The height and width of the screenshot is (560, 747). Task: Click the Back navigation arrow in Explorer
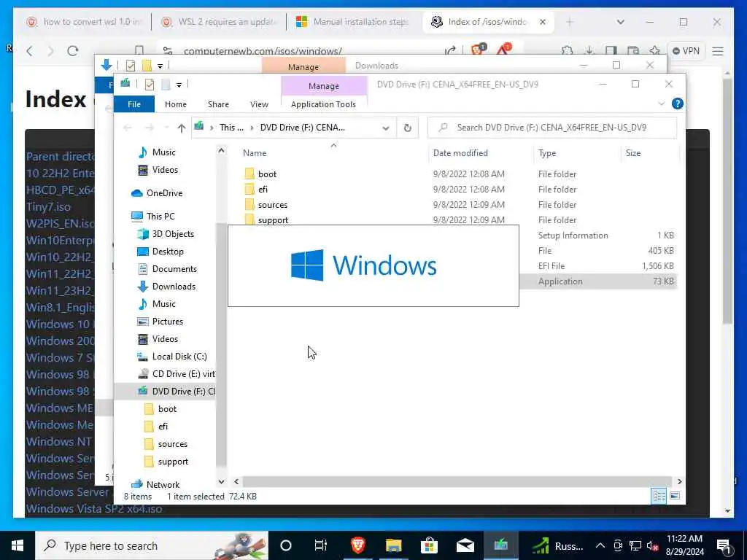(x=128, y=128)
